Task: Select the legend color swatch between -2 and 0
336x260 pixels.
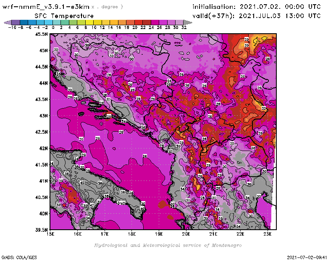Action: (x=48, y=22)
